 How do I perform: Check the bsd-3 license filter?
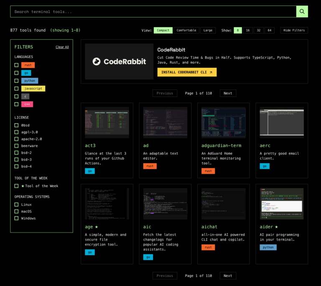pyautogui.click(x=16, y=159)
